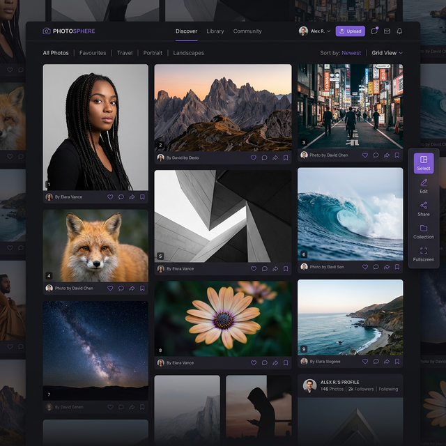Share the fox photo by David Chen

(132, 288)
